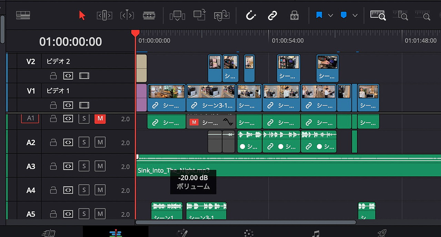Screen dimensions: 441x237
Task: Solo the A2 audio track
Action: click(x=84, y=142)
